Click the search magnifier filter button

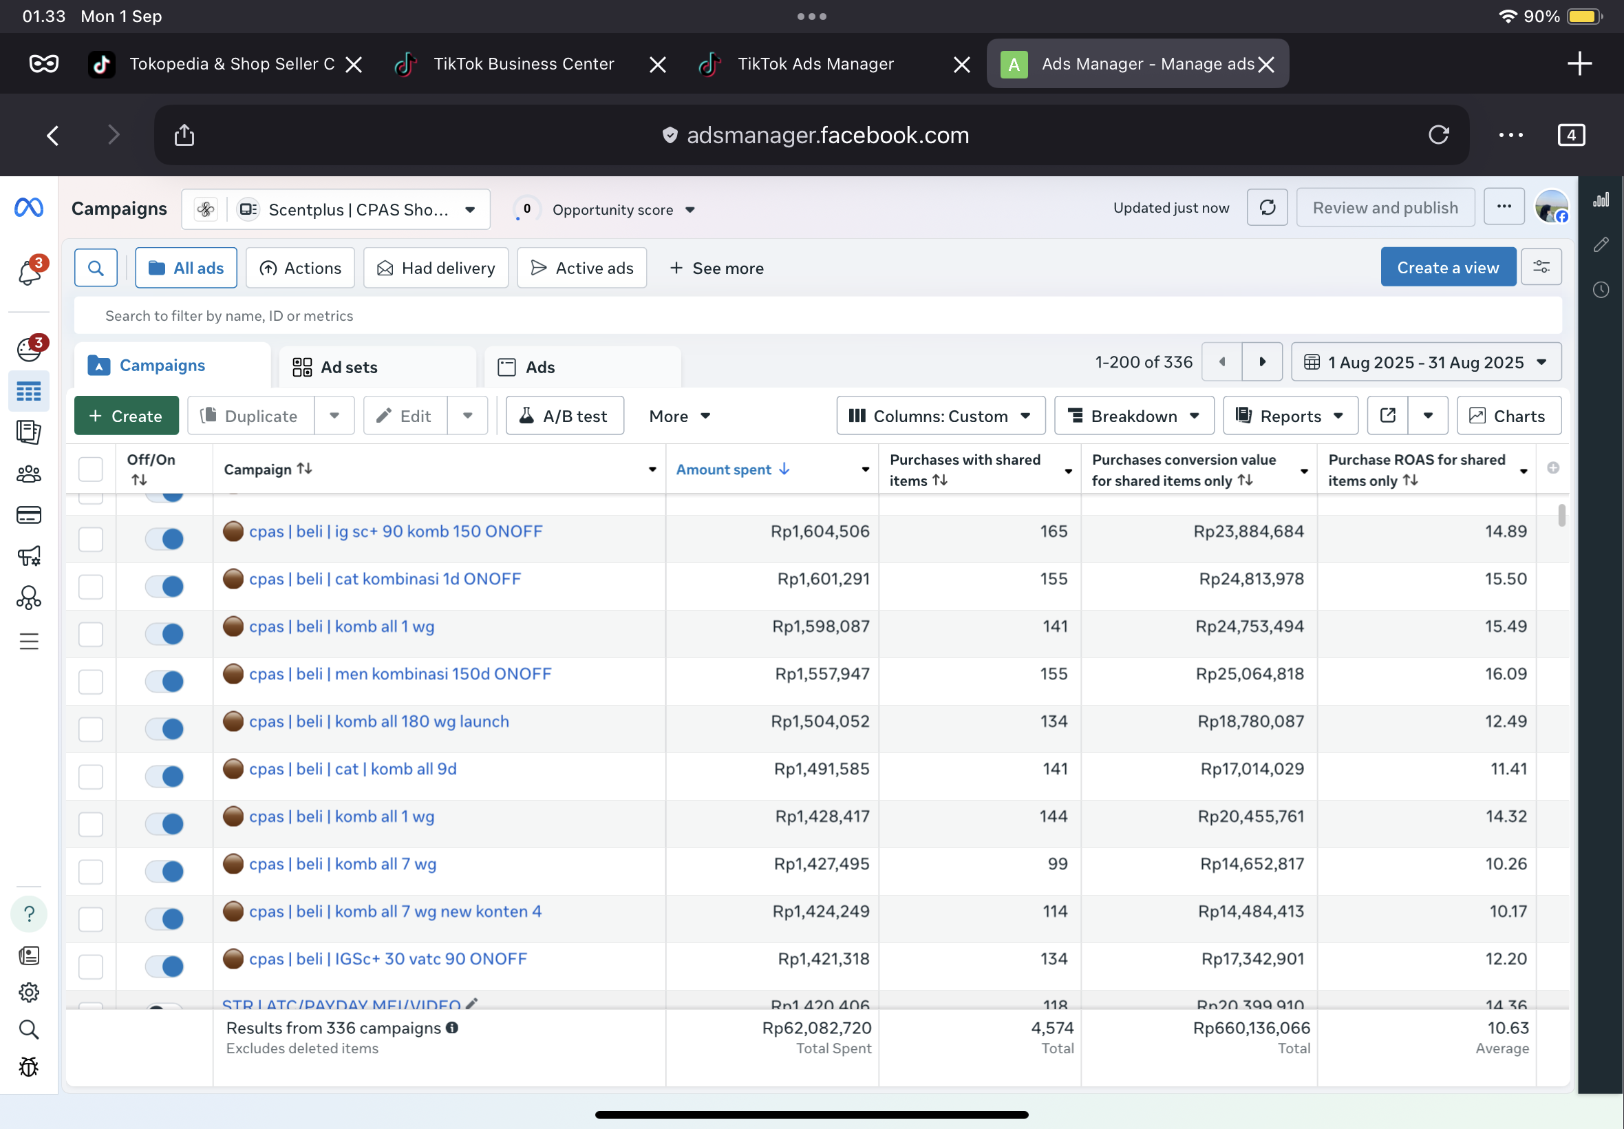click(96, 267)
